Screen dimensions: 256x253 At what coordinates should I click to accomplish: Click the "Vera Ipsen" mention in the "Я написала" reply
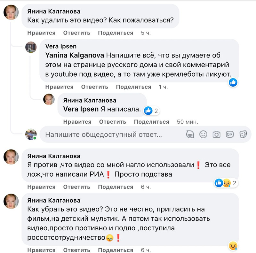point(81,109)
